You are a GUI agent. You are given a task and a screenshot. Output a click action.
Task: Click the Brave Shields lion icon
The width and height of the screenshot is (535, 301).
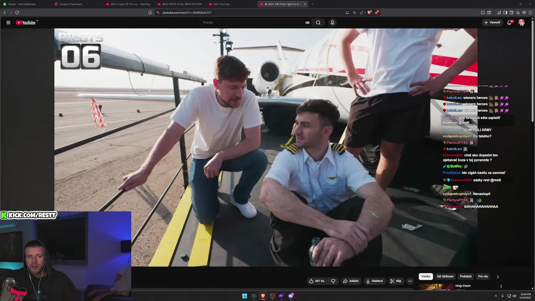[369, 13]
